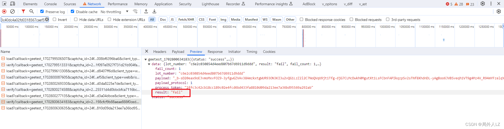Image resolution: width=504 pixels, height=129 pixels.
Task: Open network conditions wifi icon
Action: pos(135,12)
